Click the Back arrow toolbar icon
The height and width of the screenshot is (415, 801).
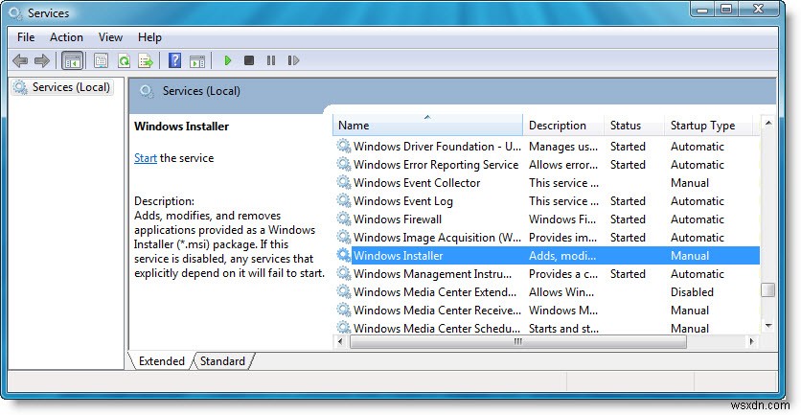point(20,60)
